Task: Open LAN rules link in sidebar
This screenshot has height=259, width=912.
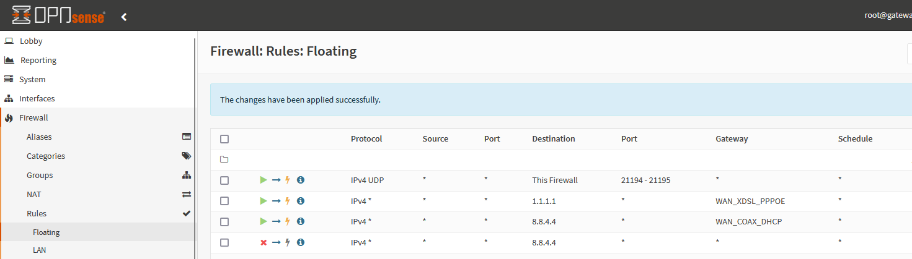Action: click(x=39, y=250)
